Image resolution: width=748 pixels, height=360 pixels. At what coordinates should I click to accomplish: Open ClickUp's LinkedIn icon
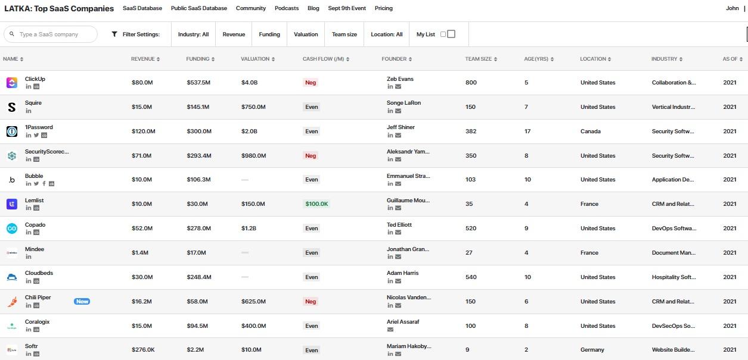click(29, 87)
